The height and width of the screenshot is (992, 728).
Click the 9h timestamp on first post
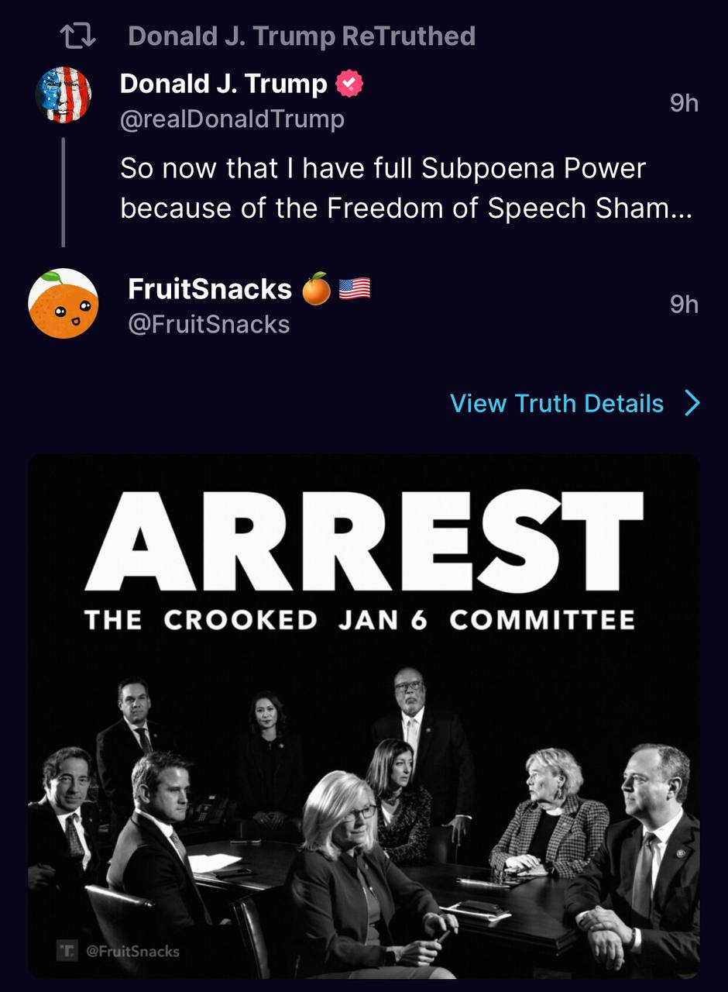coord(684,103)
